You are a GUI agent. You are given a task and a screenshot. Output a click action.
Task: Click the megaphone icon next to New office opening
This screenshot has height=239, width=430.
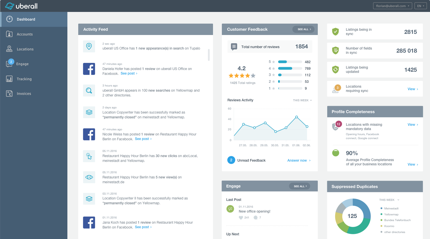[x=230, y=209]
